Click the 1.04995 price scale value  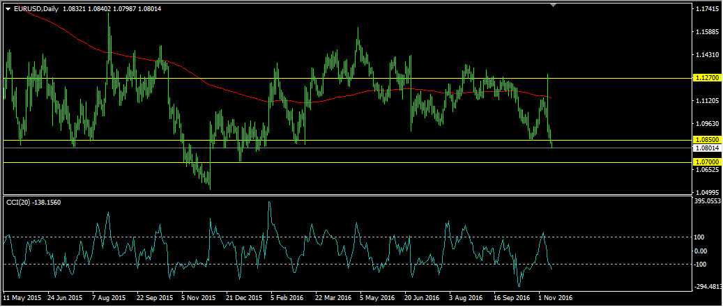tap(708, 192)
